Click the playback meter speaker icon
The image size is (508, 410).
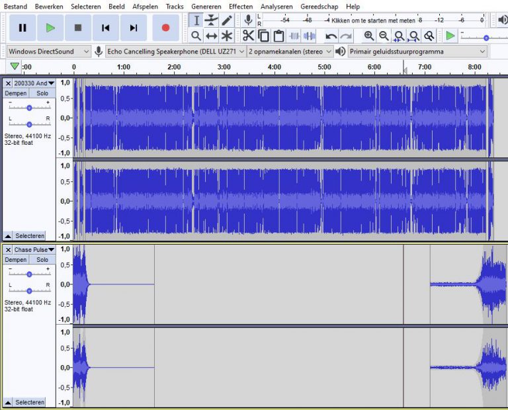click(503, 20)
